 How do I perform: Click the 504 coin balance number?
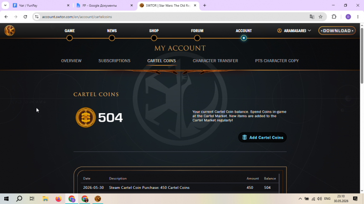coord(110,117)
